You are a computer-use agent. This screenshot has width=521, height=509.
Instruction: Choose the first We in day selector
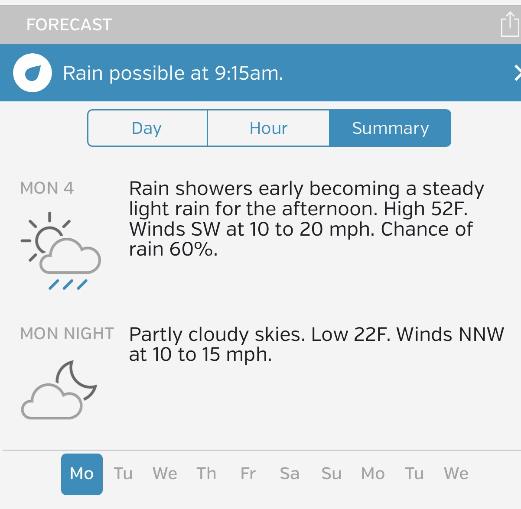pyautogui.click(x=165, y=474)
